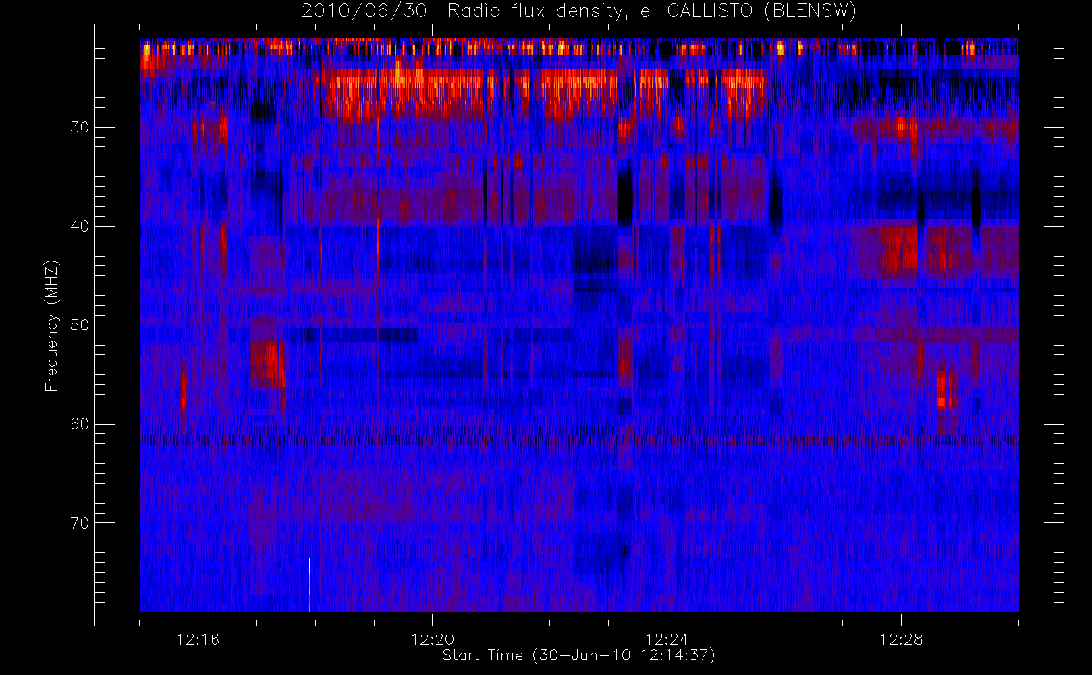
Task: Click the 12:20 time tick label
Action: pos(433,639)
